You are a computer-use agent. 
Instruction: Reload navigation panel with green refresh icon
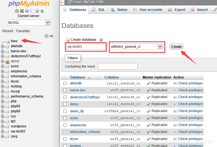[x=42, y=11]
